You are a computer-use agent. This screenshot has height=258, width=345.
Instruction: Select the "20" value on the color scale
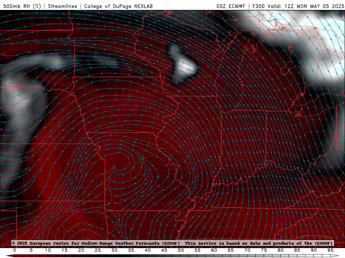pyautogui.click(x=81, y=250)
